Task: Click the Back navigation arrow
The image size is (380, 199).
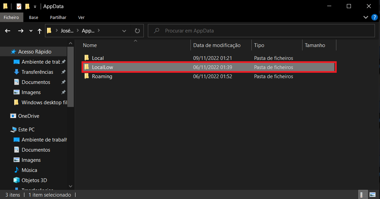Action: (8, 31)
